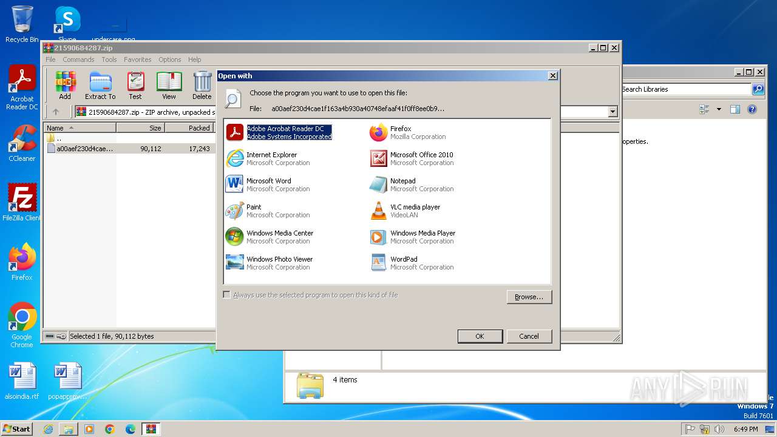The height and width of the screenshot is (437, 777).
Task: Choose Firefox in Open with list
Action: [408, 132]
